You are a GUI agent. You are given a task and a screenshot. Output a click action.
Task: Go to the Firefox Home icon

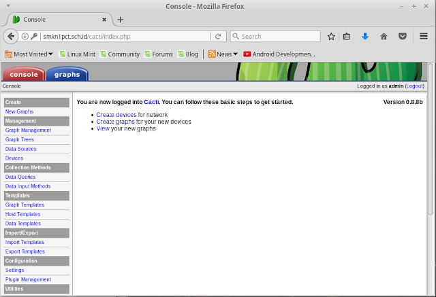(x=384, y=36)
